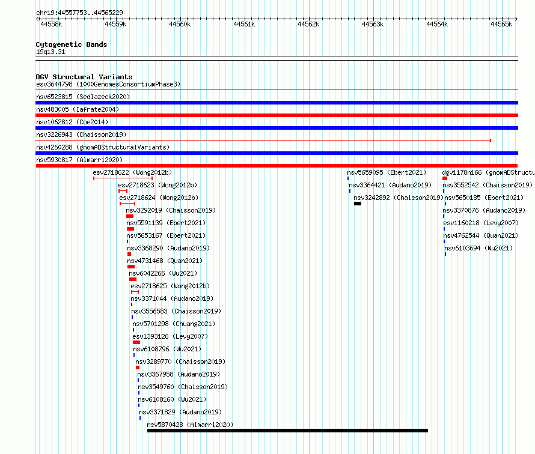Click the Cytogenetic Bands track title

point(72,44)
